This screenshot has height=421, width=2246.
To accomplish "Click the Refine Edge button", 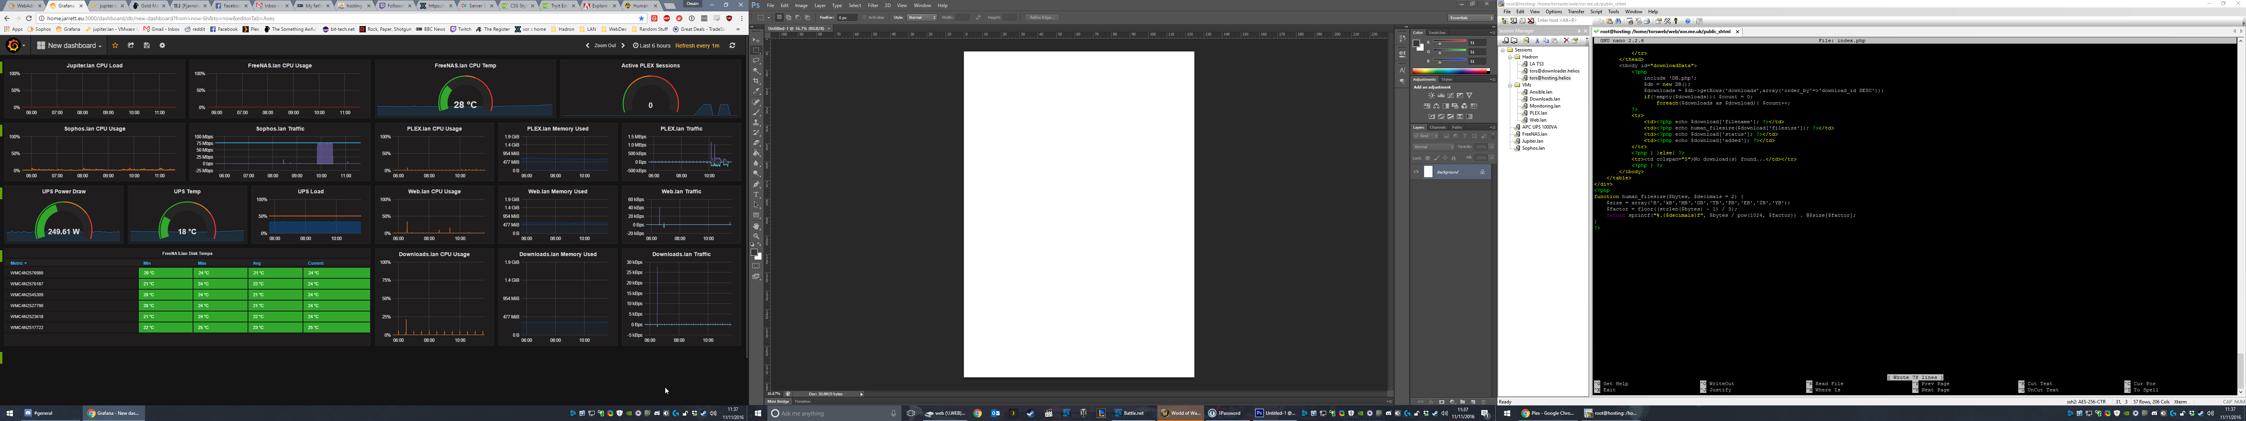I will coord(1042,18).
